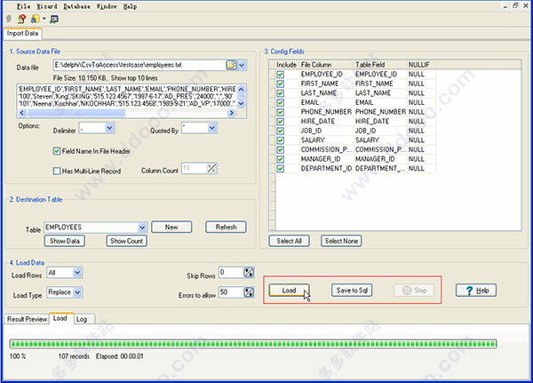Click the New table button
The image size is (533, 383).
[171, 227]
